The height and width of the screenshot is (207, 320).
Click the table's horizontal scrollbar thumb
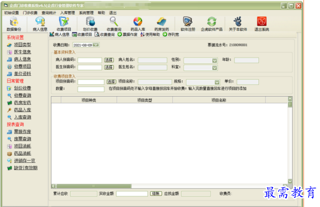pos(94,186)
